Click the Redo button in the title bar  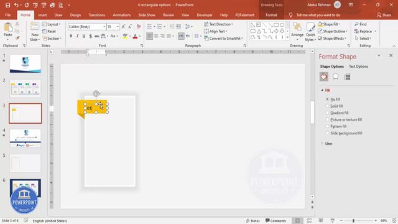point(27,5)
